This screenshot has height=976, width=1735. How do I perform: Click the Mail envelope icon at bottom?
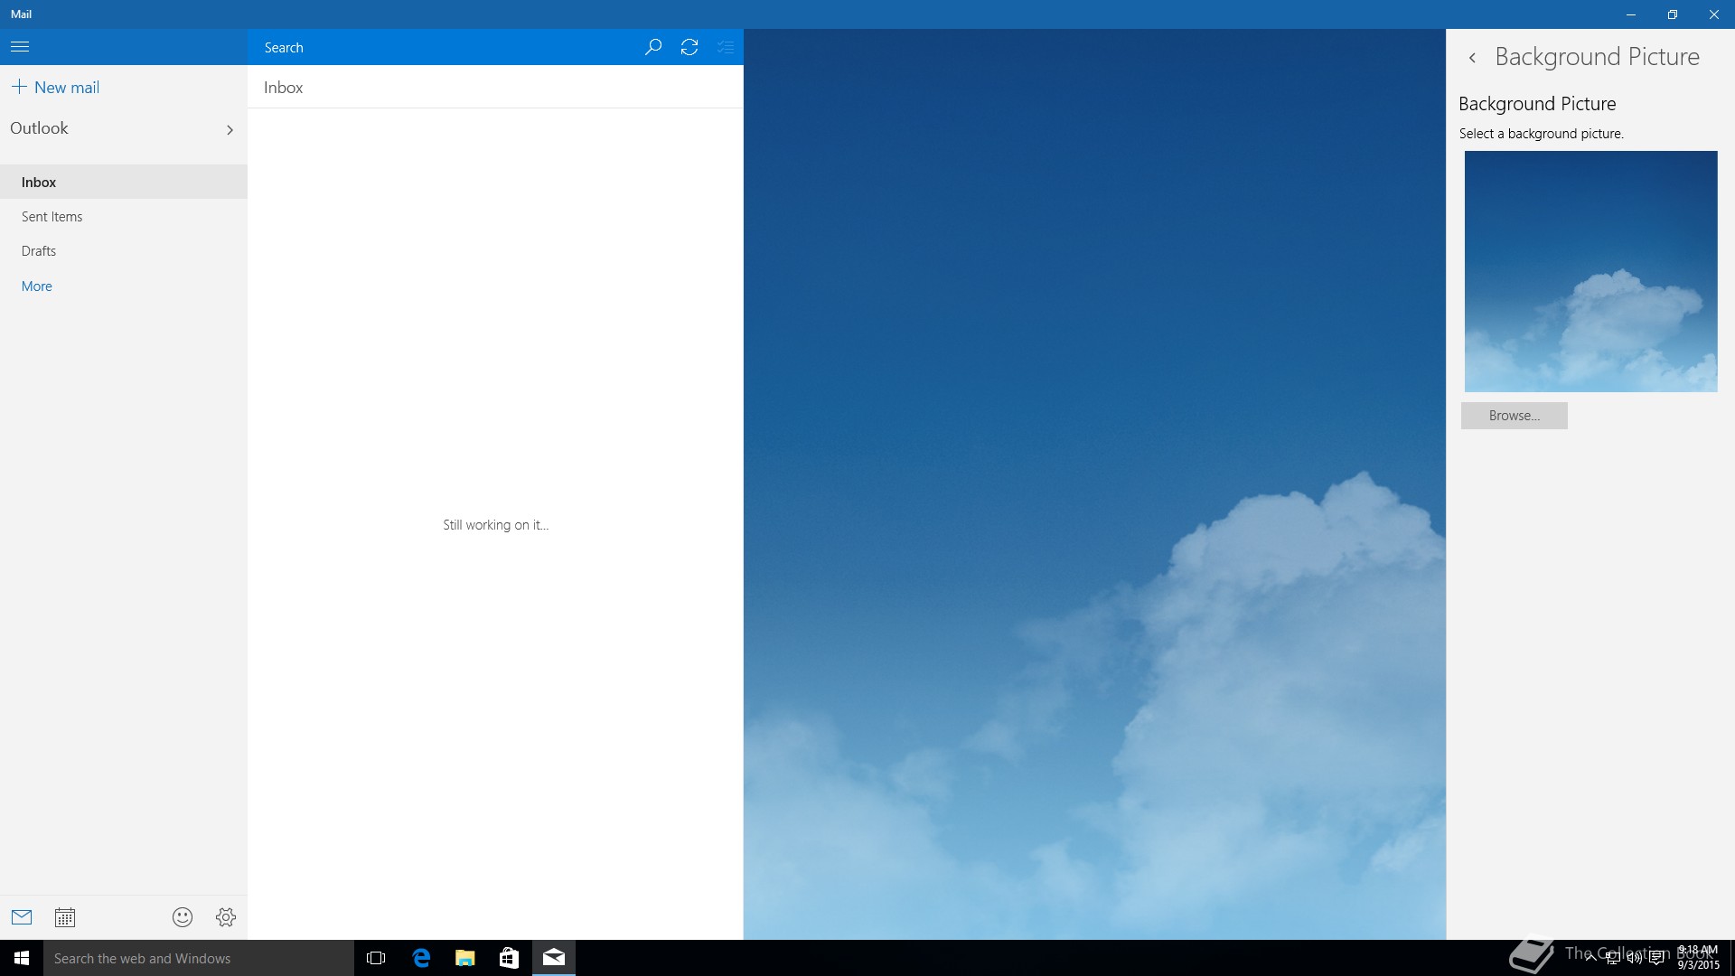(22, 917)
